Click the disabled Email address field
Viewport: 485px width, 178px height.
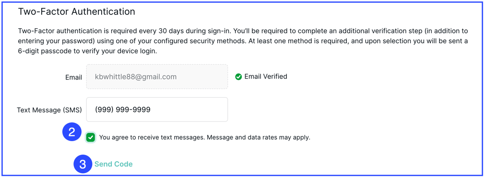(157, 77)
